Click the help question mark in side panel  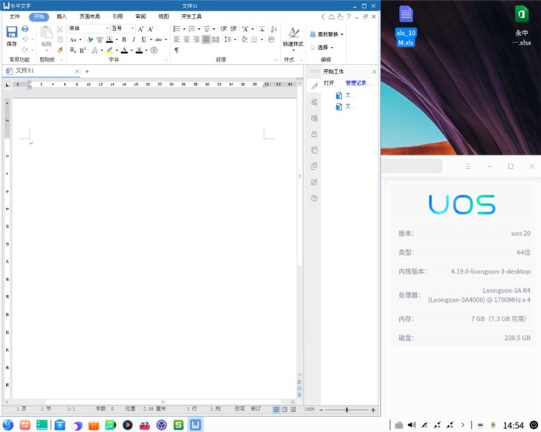click(314, 199)
